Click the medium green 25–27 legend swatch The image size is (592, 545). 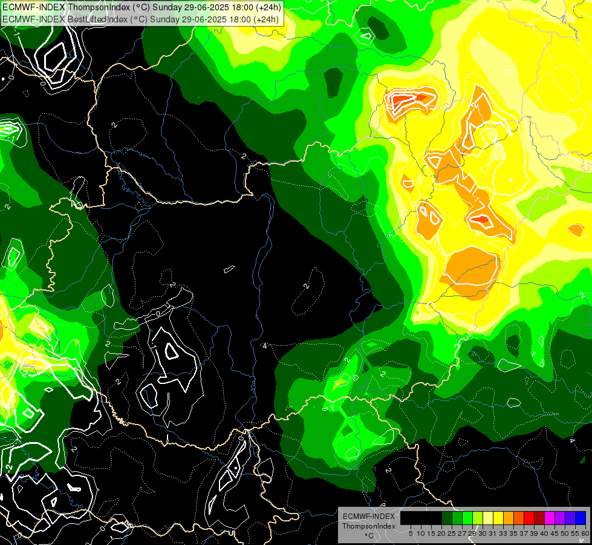pos(457,518)
